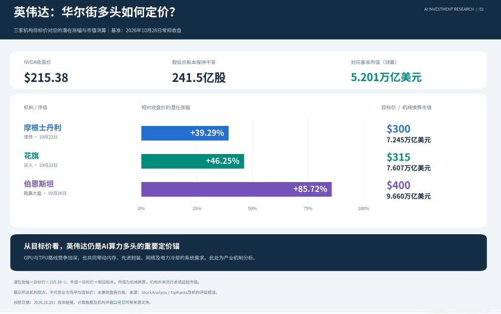Click the rating line "增持 · 10月22日"
501x314 pixels.
coord(40,137)
